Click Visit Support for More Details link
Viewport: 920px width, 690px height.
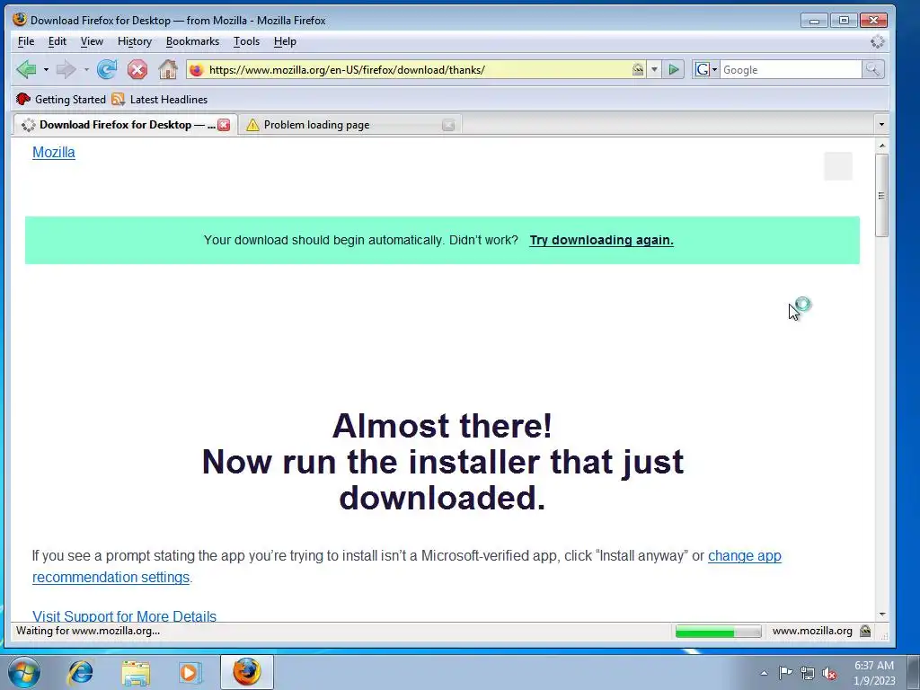pos(124,615)
